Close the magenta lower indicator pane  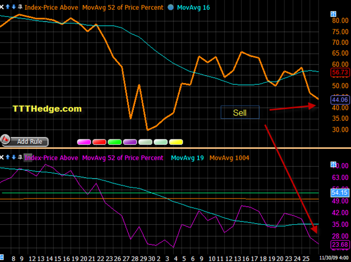(2, 158)
